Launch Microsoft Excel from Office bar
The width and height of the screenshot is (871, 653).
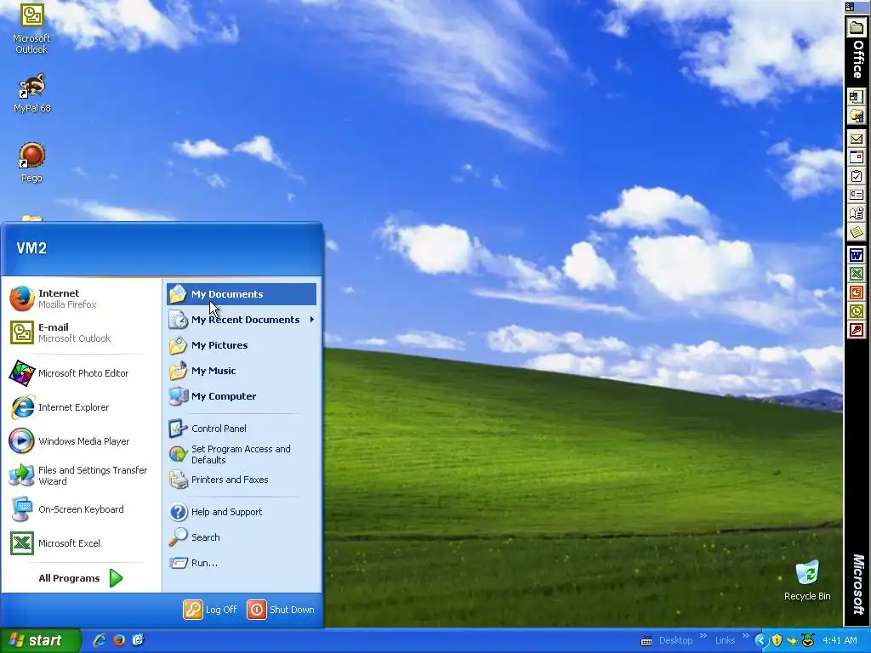coord(857,274)
